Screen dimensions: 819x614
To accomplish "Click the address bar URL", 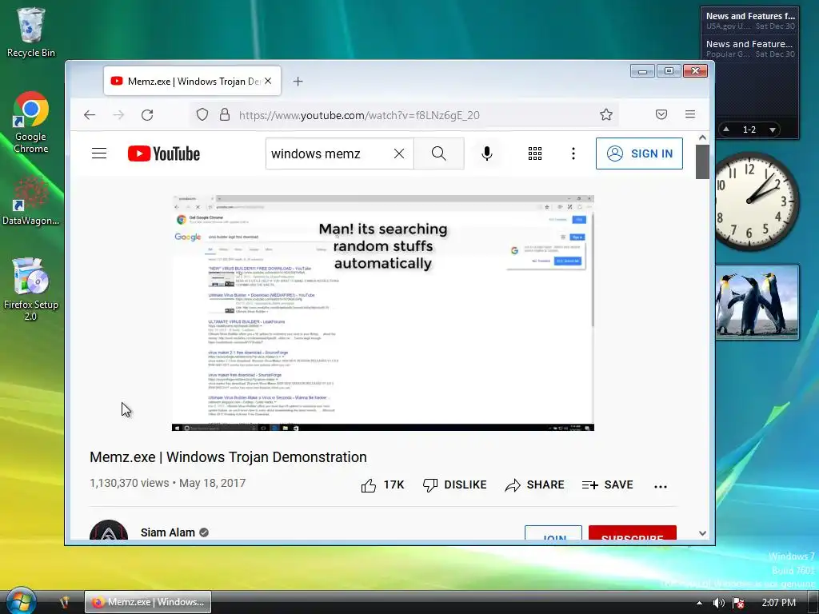I will (359, 115).
